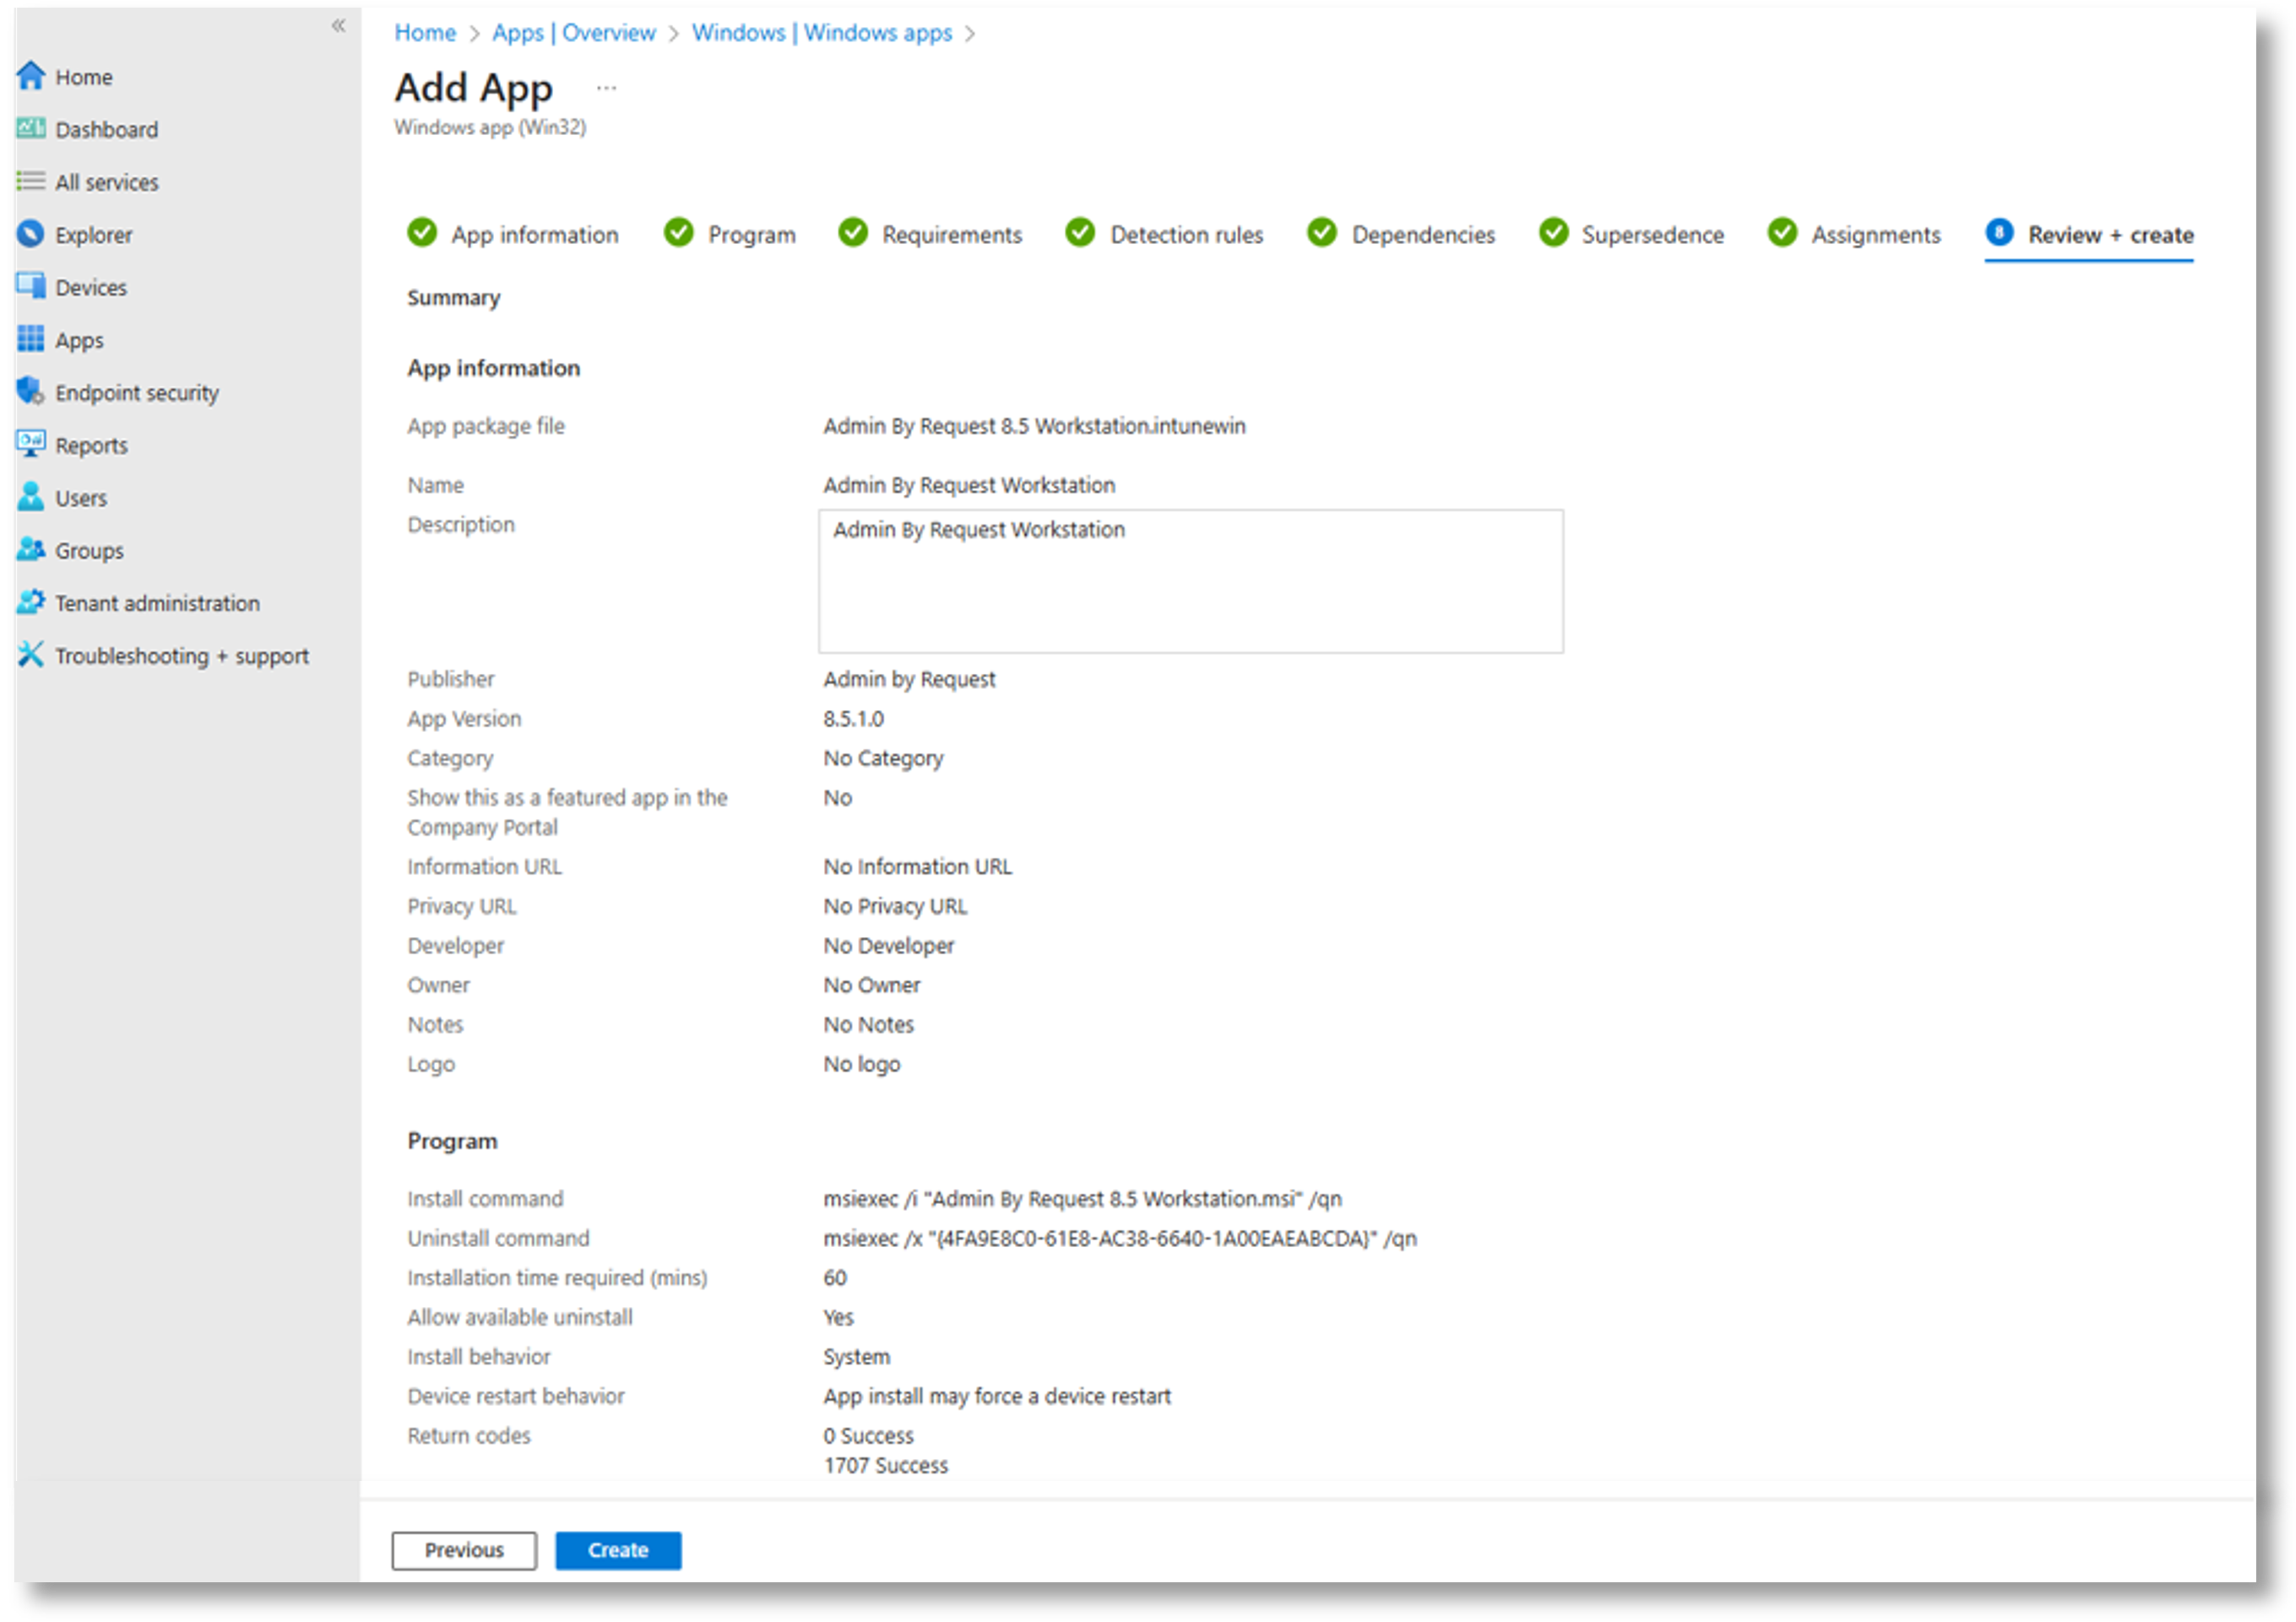Click the green check beside Dependencies
This screenshot has height=1622, width=2296.
1322,233
